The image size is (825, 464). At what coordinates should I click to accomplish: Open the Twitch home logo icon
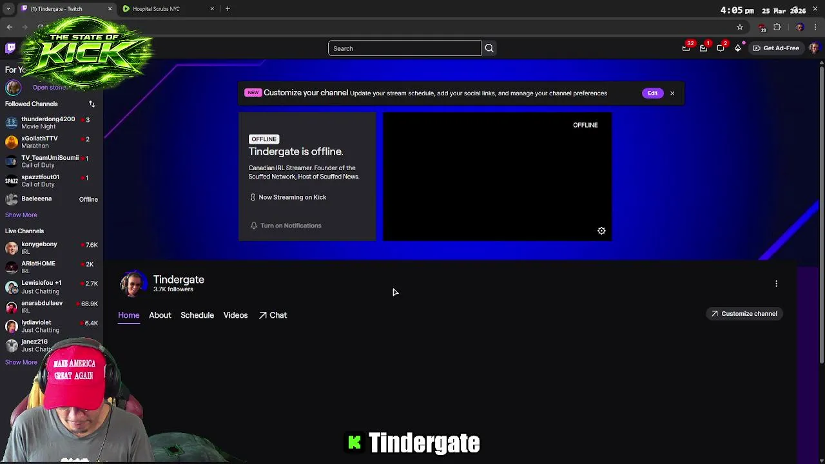[10, 48]
